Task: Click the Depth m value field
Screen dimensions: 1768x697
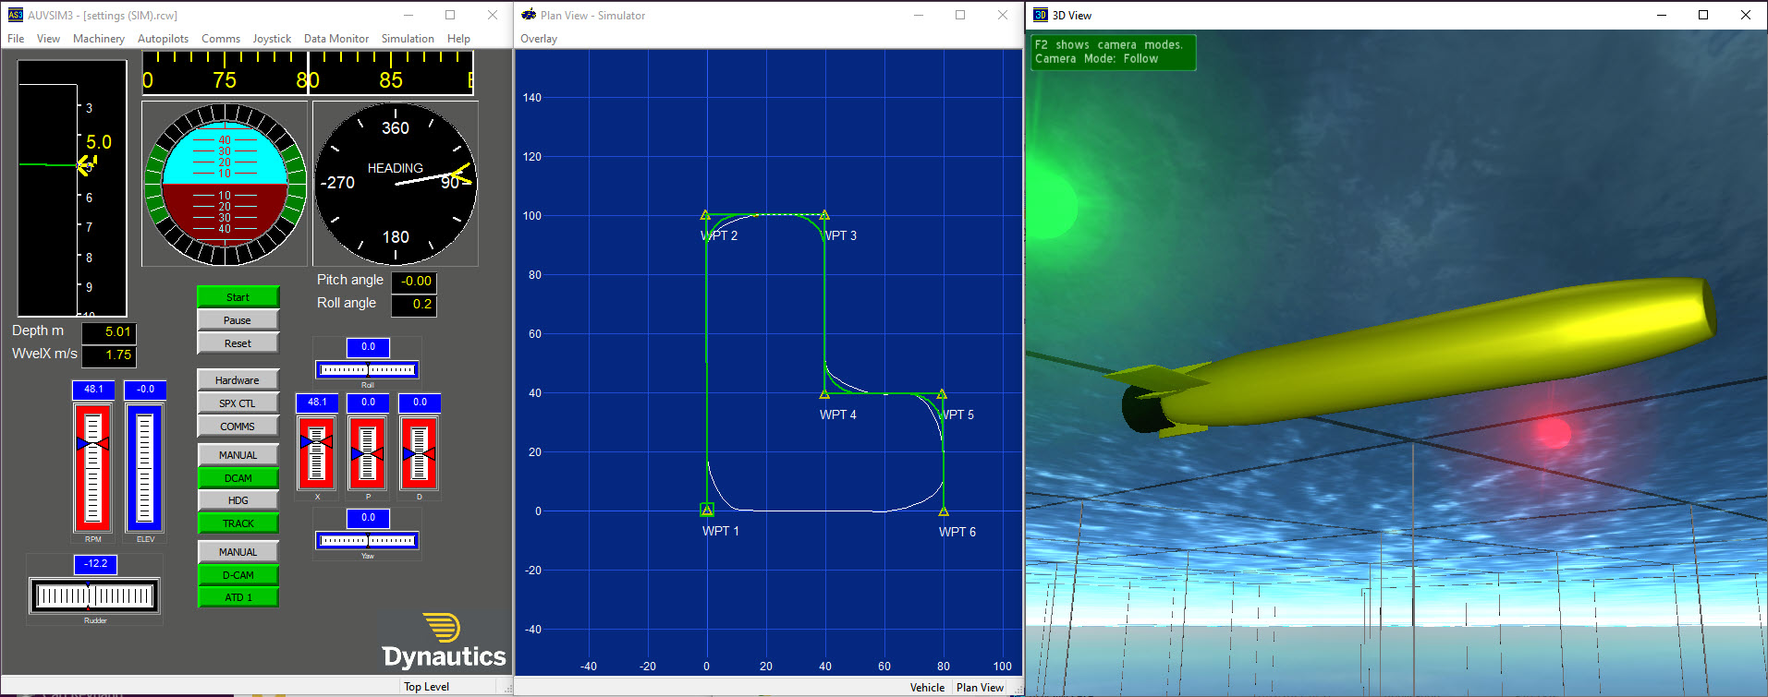Action: tap(109, 332)
